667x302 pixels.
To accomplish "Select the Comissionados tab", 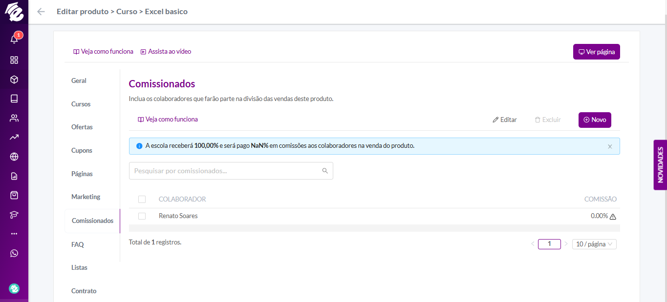I will (92, 221).
